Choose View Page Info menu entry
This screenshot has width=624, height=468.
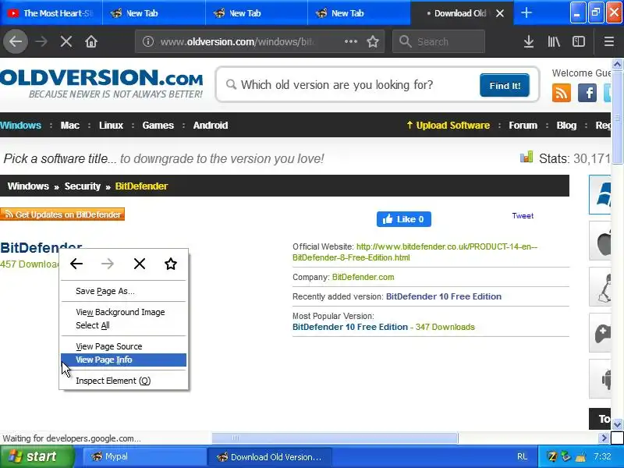click(123, 360)
